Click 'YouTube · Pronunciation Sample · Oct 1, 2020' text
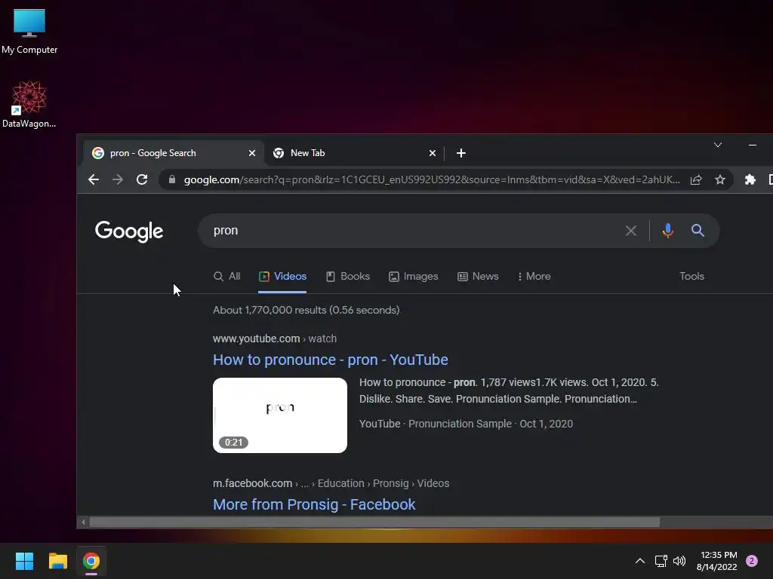The height and width of the screenshot is (579, 773). [x=466, y=424]
